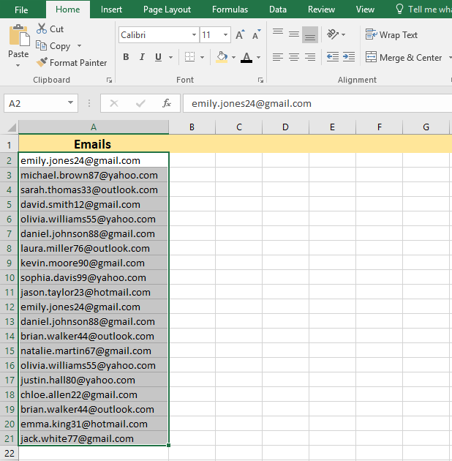452x461 pixels.
Task: Toggle Italic formatting
Action: pos(142,57)
